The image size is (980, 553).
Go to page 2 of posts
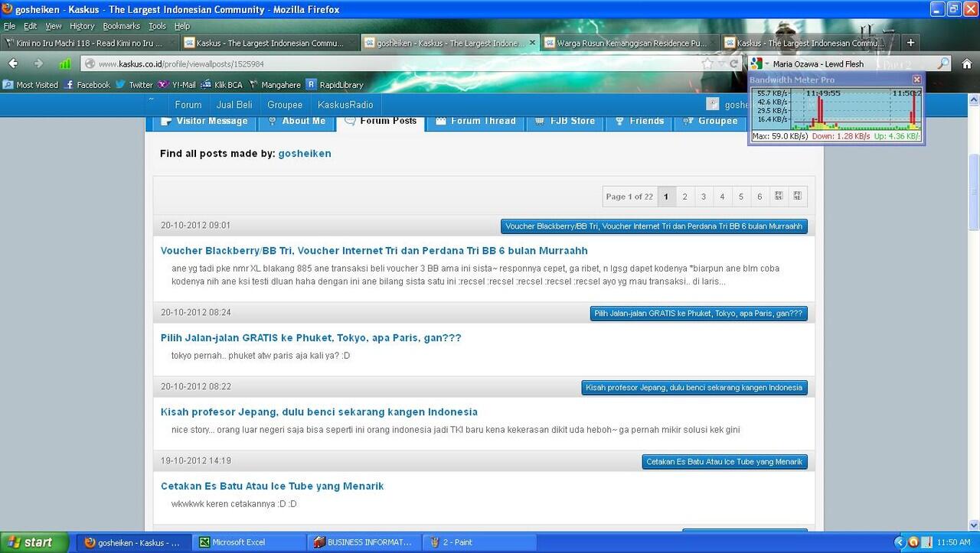pyautogui.click(x=684, y=197)
